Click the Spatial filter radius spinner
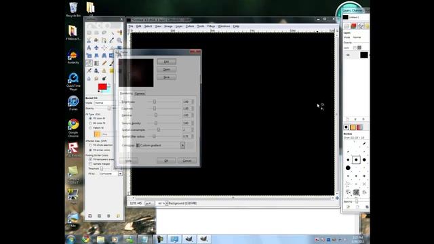This screenshot has width=434, height=244. pyautogui.click(x=193, y=136)
